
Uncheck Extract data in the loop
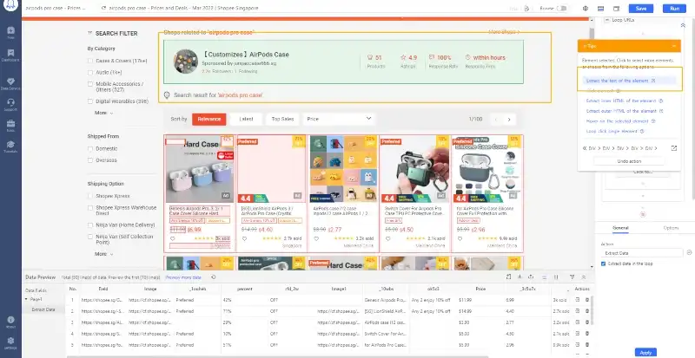click(x=603, y=264)
